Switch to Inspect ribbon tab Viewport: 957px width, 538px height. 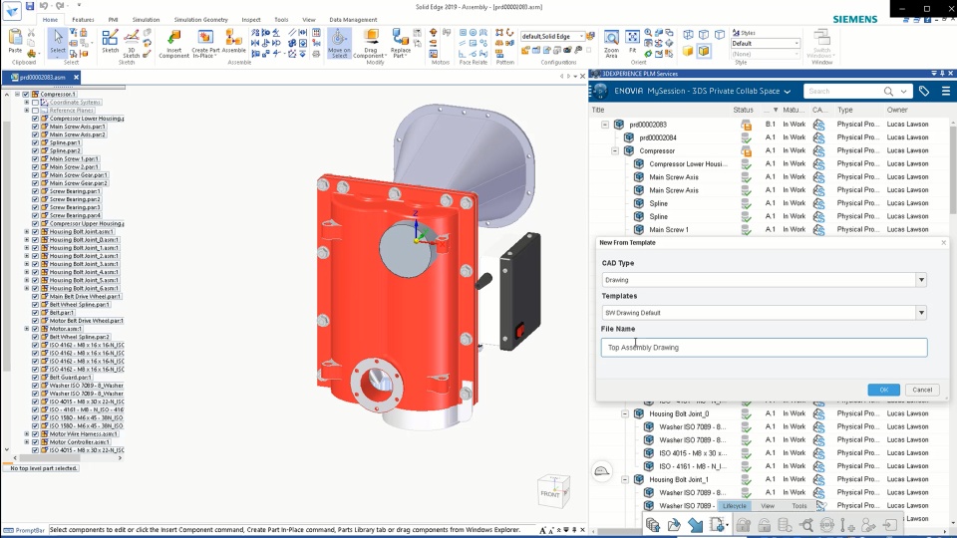pos(251,20)
